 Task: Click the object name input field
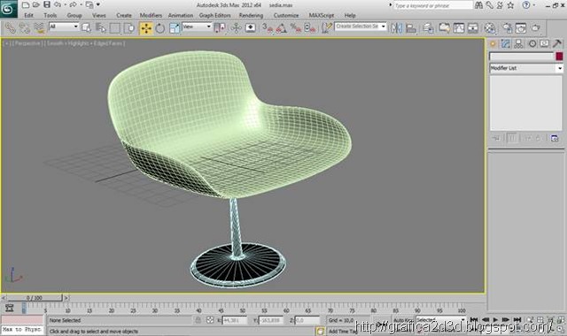[x=522, y=57]
